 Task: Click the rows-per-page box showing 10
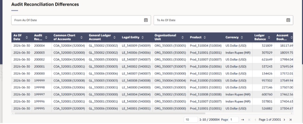coord(191,119)
